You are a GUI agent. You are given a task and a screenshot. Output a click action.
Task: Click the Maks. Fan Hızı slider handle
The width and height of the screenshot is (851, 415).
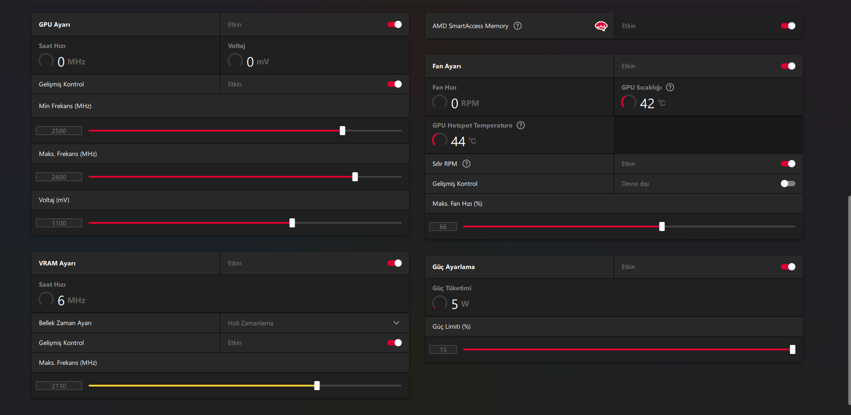(x=662, y=226)
